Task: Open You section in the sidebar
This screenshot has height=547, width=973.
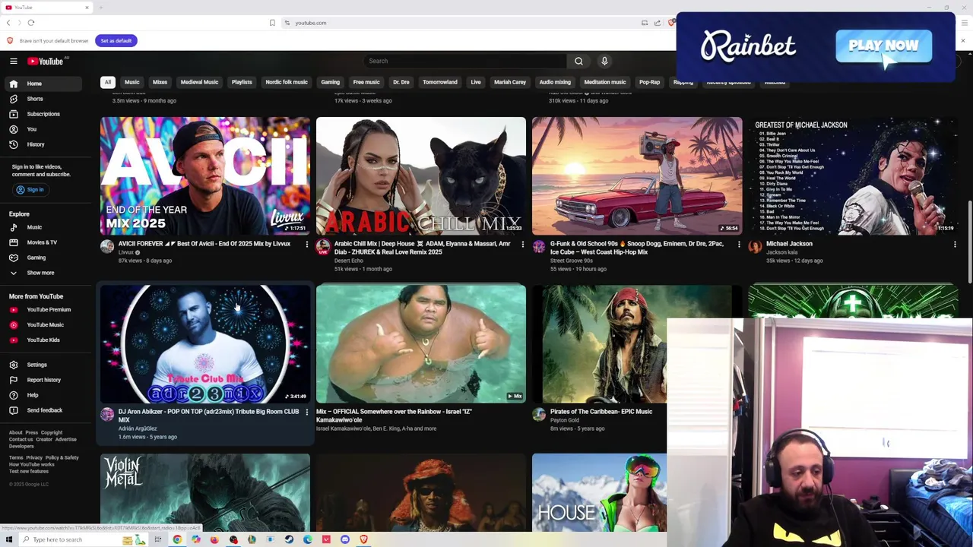Action: [x=42, y=129]
